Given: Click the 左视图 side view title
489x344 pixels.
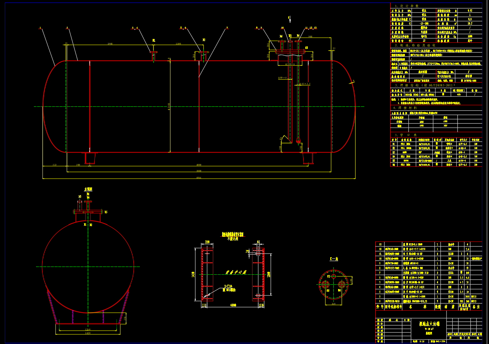Looking at the screenshot, I should coord(88,189).
